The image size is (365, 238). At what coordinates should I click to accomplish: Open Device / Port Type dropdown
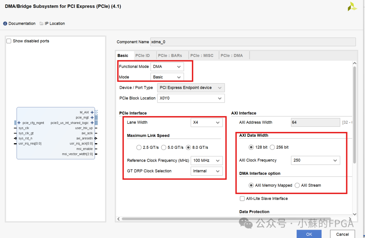(191, 88)
